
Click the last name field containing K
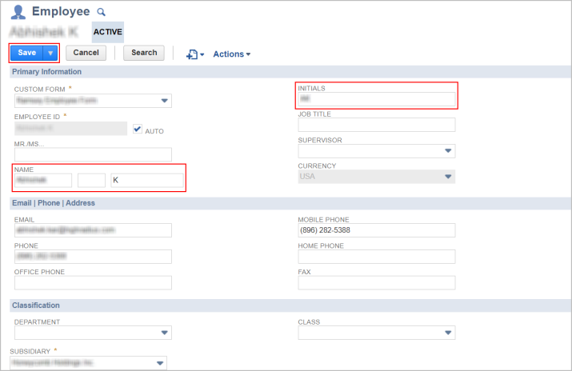pos(147,181)
